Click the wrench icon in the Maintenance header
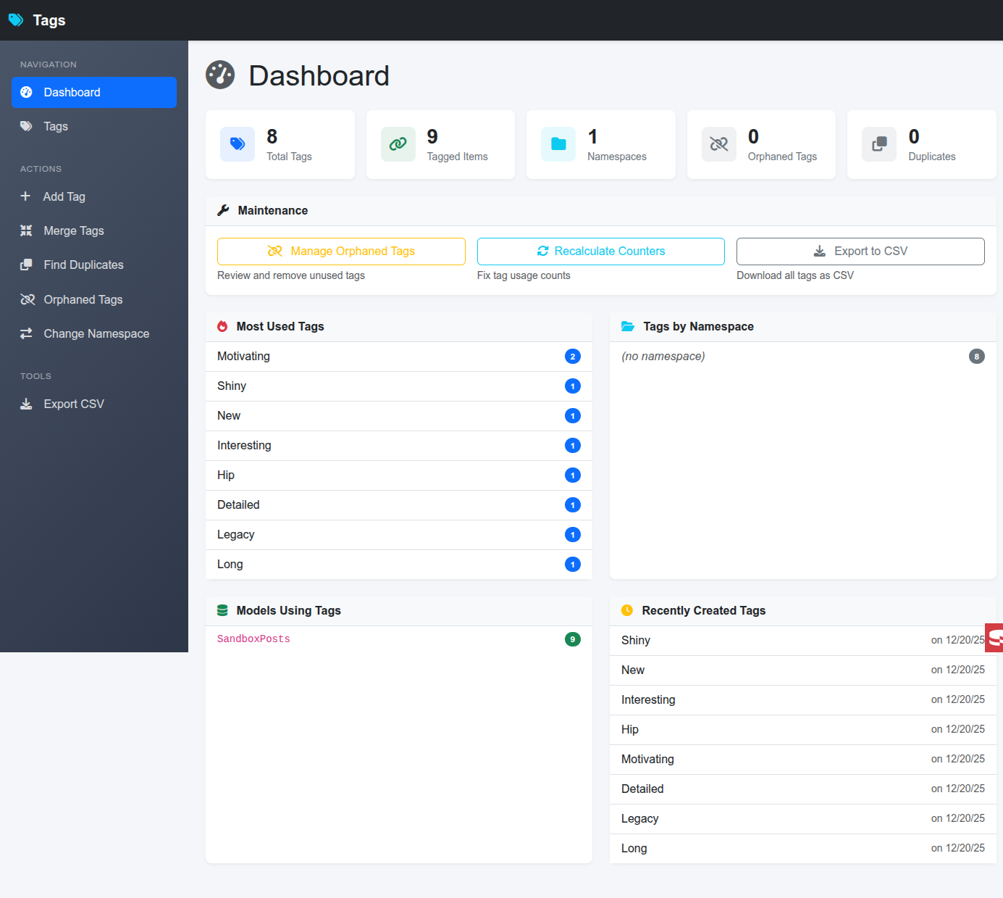This screenshot has height=898, width=1003. [222, 210]
